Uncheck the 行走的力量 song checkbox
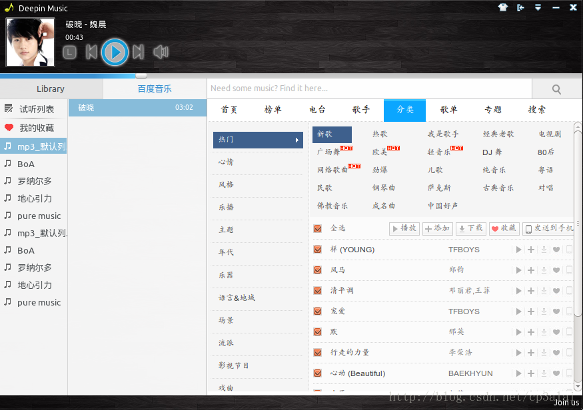 pyautogui.click(x=318, y=353)
